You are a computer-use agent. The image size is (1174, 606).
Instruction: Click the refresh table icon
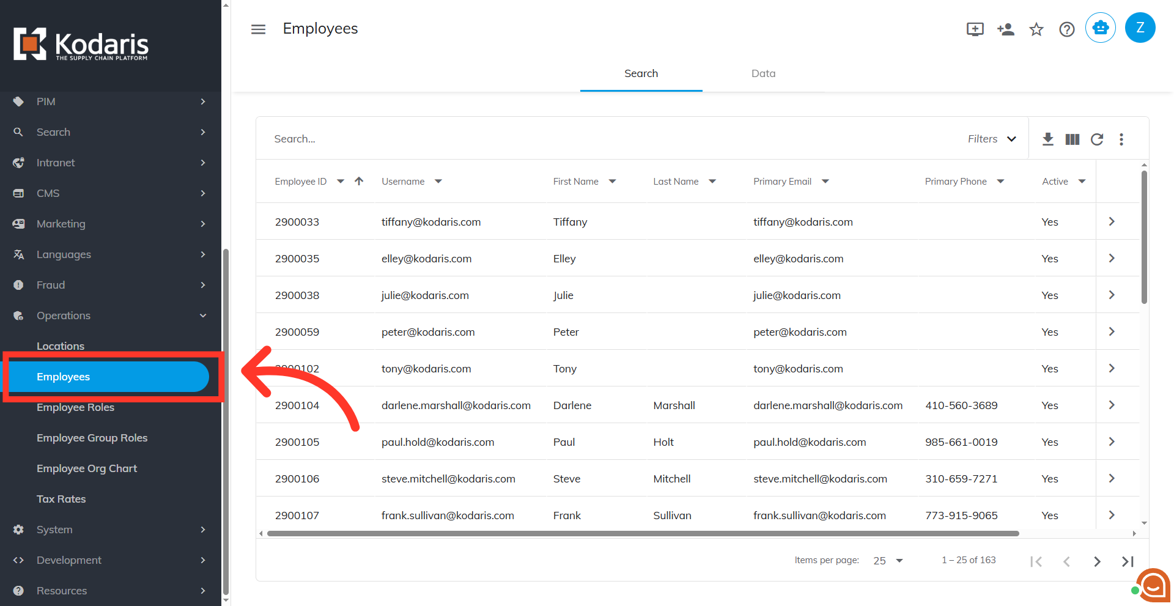tap(1097, 139)
